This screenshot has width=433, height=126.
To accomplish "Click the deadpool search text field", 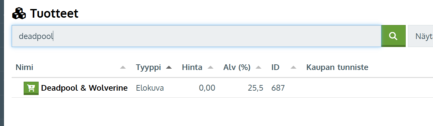I will point(197,36).
